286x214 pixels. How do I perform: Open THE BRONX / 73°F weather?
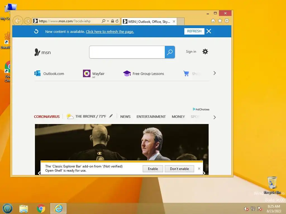pyautogui.click(x=91, y=116)
